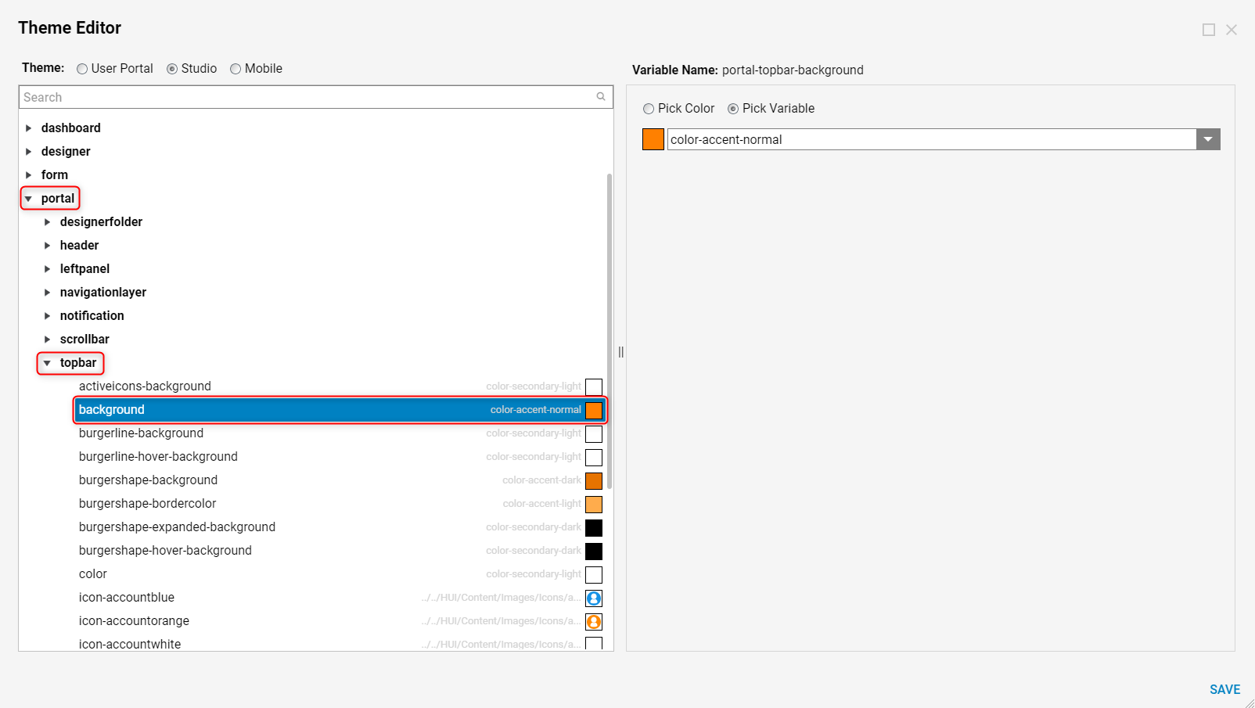
Task: Click the activeicons-background white swatch
Action: (594, 387)
